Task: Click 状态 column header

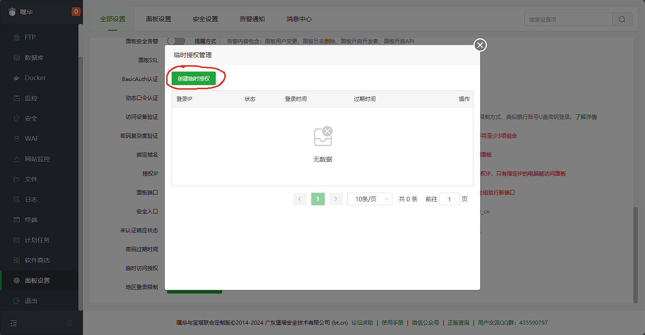Action: tap(250, 99)
